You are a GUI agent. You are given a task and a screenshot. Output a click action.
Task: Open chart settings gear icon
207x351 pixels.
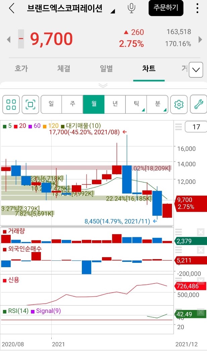point(179,105)
